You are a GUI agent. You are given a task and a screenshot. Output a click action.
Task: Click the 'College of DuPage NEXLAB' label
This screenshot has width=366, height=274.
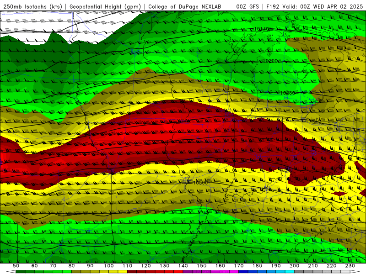coord(185,7)
